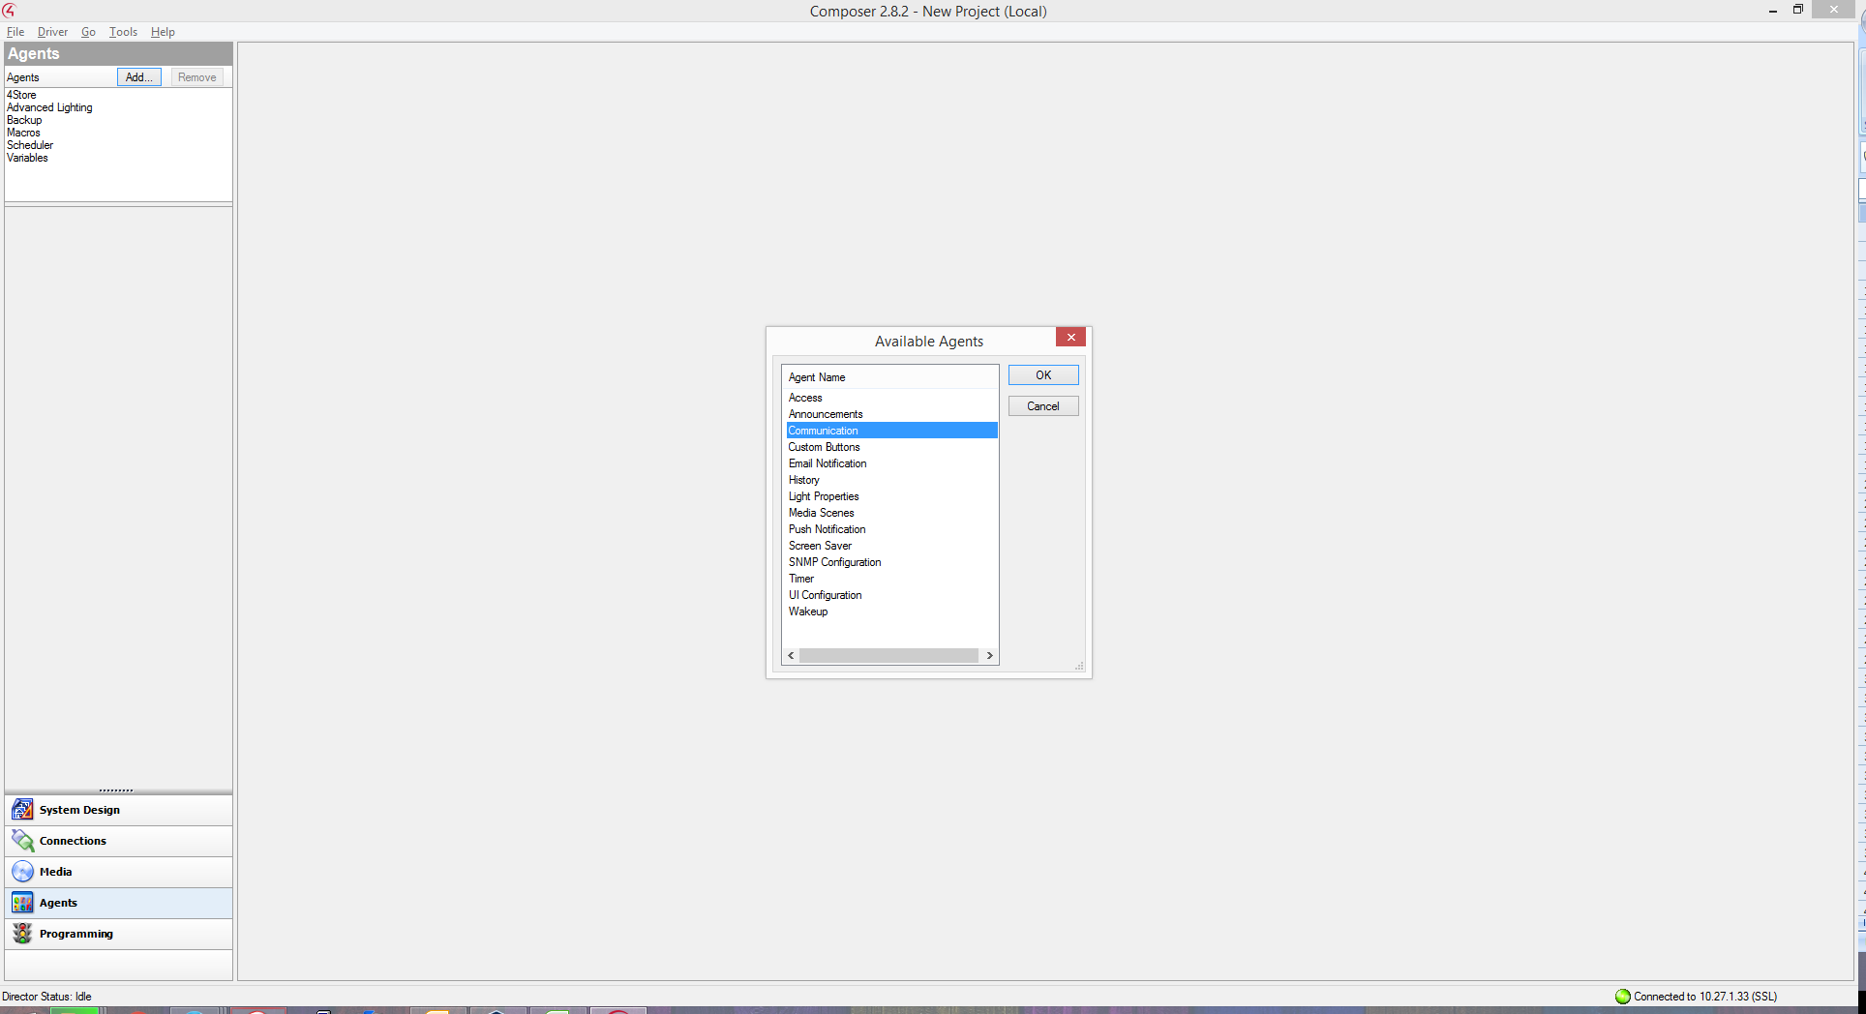Click the Agents icon in sidebar

coord(22,903)
